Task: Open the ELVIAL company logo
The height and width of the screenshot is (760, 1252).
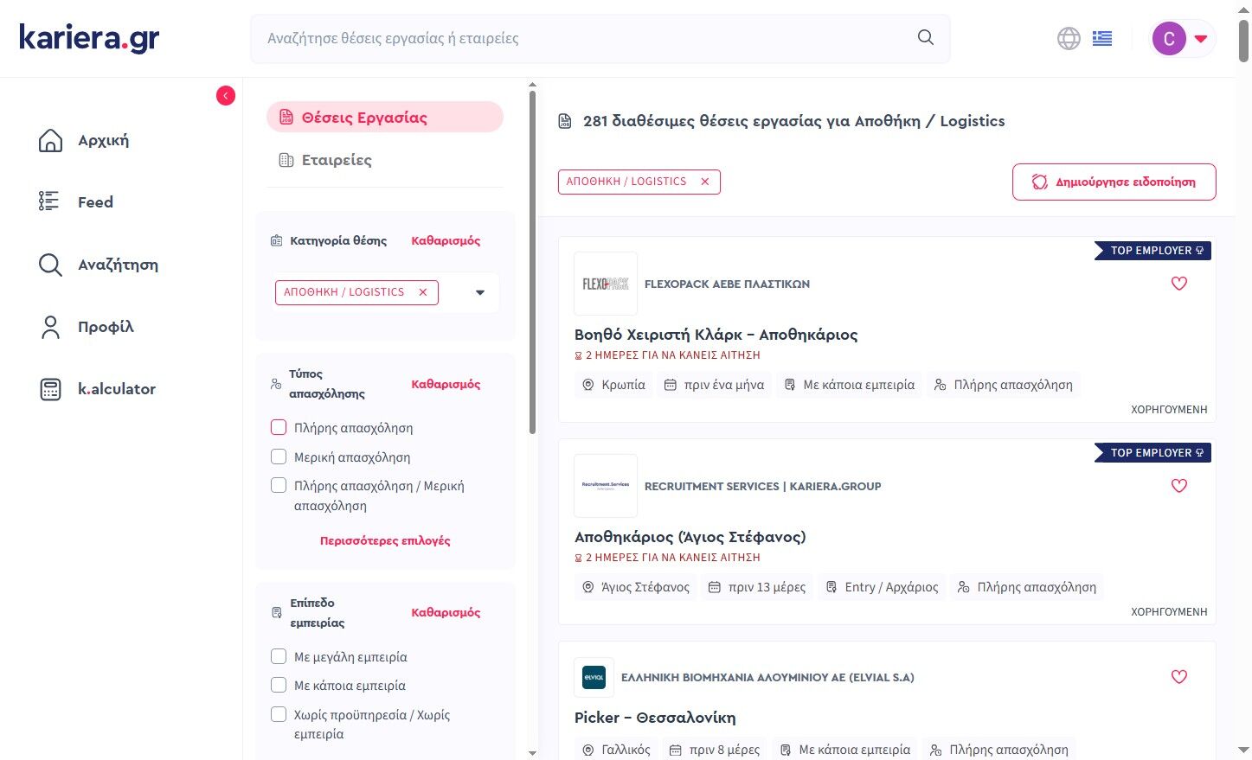Action: click(594, 678)
